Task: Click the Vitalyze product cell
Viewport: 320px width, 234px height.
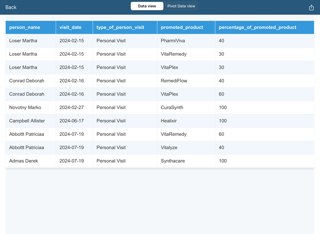Action: (x=169, y=147)
